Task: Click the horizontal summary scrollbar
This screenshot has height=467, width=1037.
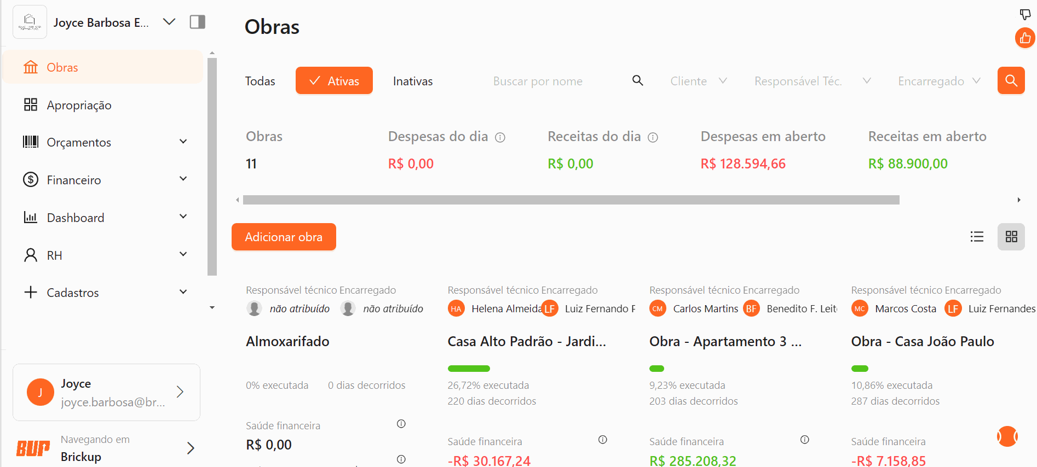Action: [571, 200]
